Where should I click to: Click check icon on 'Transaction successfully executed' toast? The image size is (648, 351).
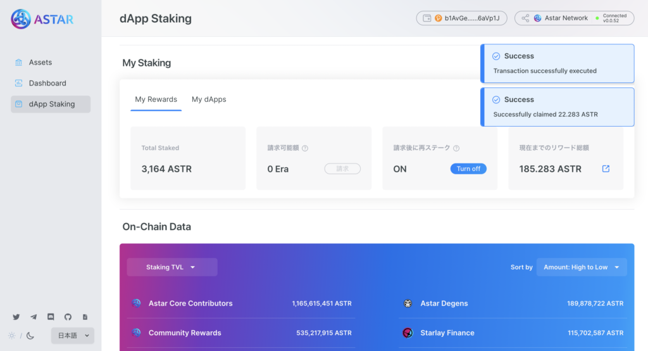(496, 56)
